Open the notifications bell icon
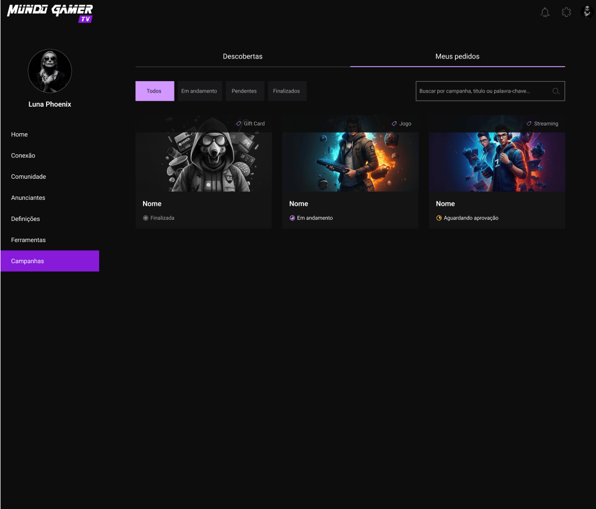This screenshot has width=596, height=509. [545, 12]
